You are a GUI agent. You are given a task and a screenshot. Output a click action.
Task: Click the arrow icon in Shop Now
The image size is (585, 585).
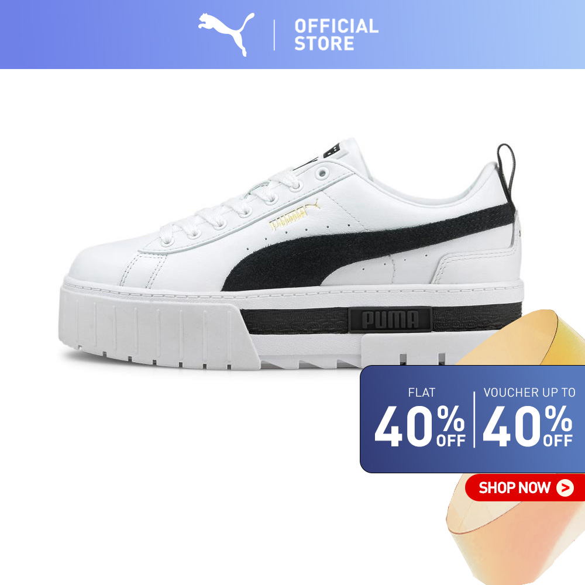click(x=565, y=488)
